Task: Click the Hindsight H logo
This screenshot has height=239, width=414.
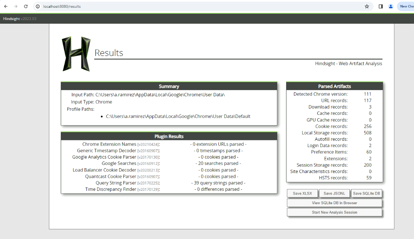Action: (x=76, y=54)
